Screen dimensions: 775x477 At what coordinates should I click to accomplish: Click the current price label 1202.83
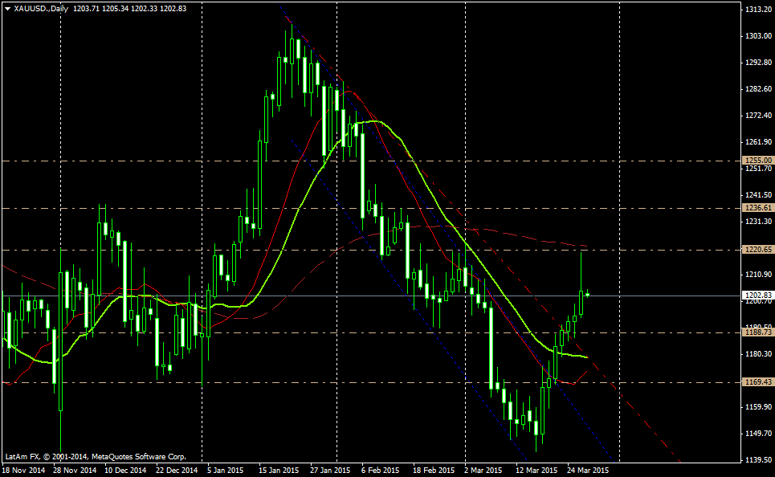(757, 296)
